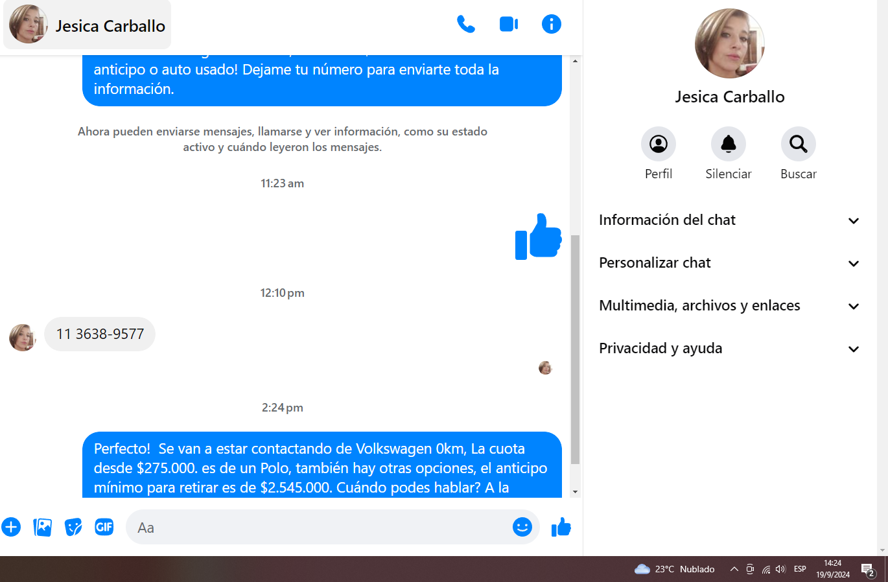Click the chat scrollbar down arrow

coord(575,492)
